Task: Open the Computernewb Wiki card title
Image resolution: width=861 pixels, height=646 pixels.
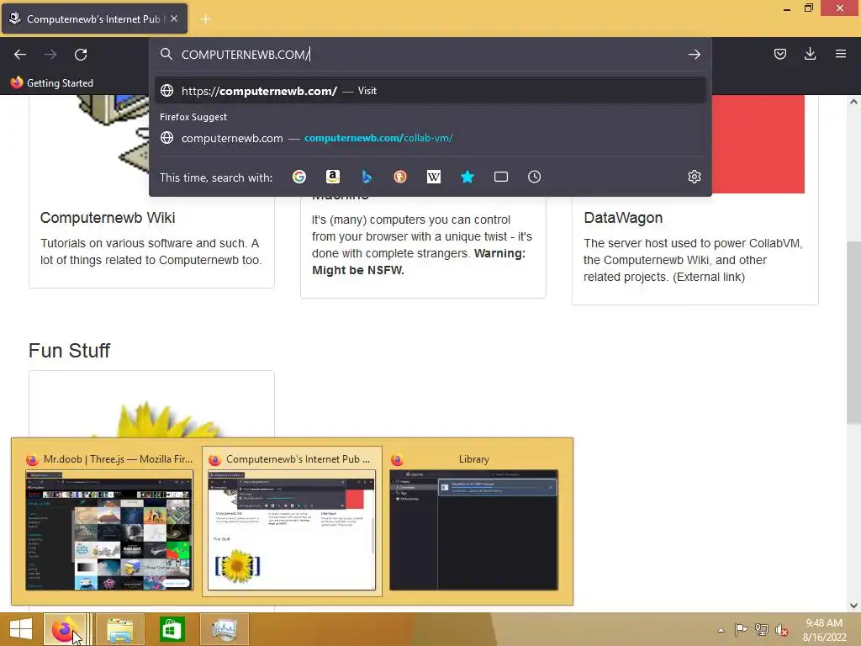Action: [x=108, y=218]
